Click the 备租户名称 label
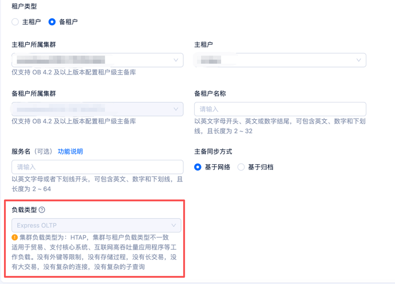This screenshot has width=395, height=284. [210, 93]
